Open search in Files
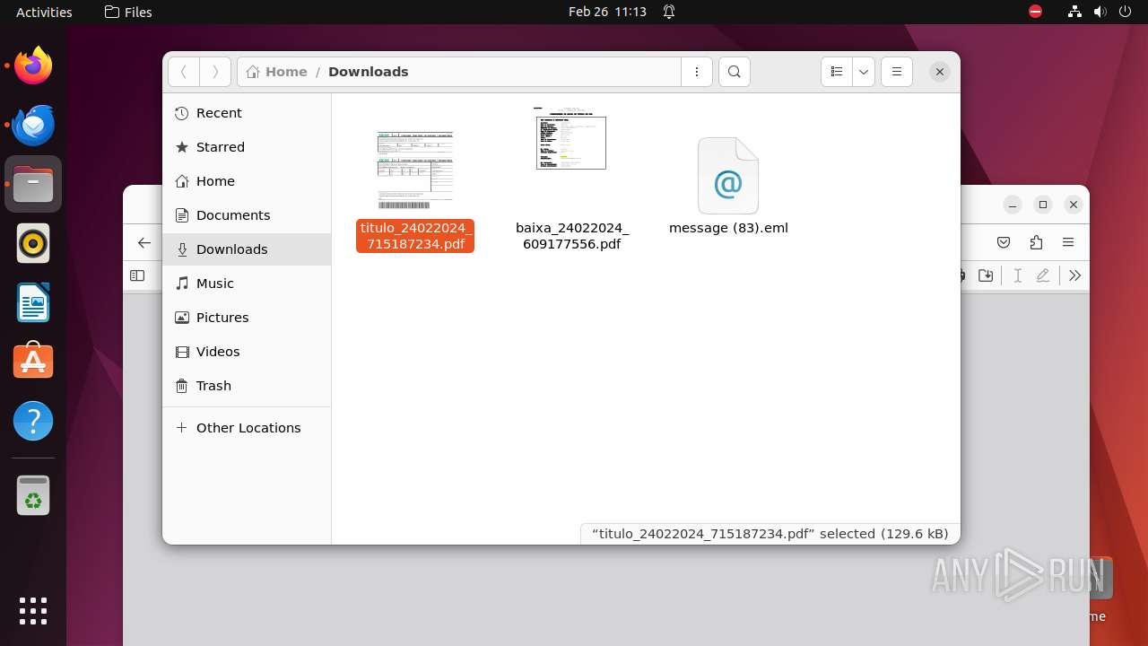Viewport: 1148px width, 646px height. click(x=735, y=72)
